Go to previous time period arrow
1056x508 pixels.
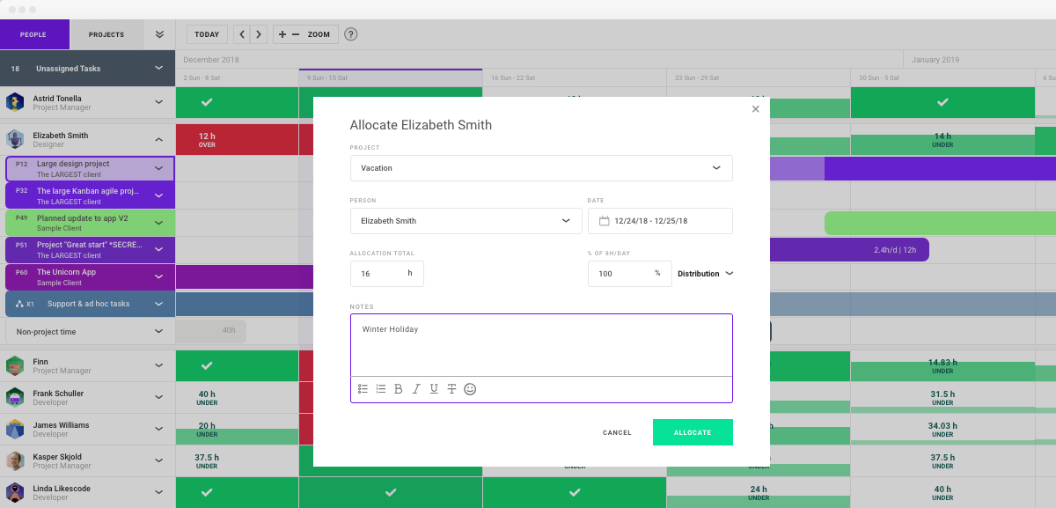click(x=242, y=34)
